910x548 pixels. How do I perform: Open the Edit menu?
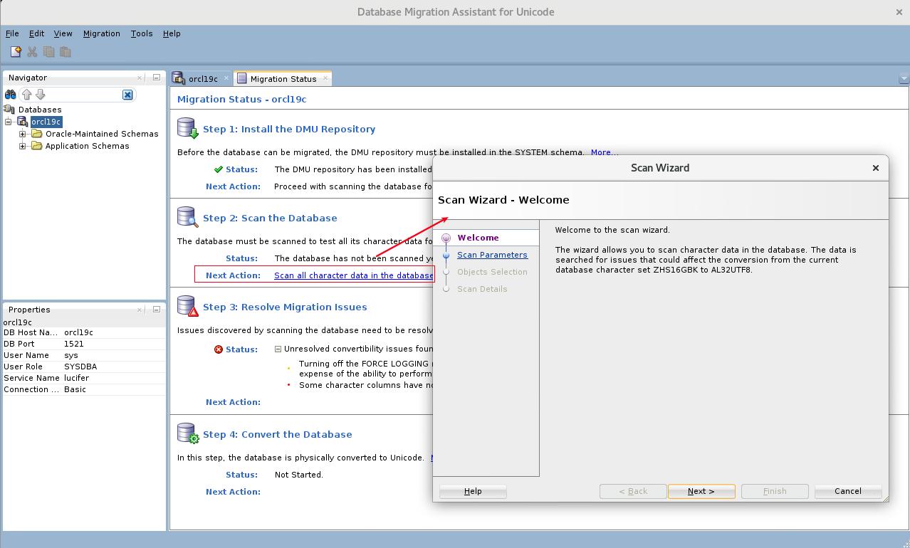coord(36,33)
